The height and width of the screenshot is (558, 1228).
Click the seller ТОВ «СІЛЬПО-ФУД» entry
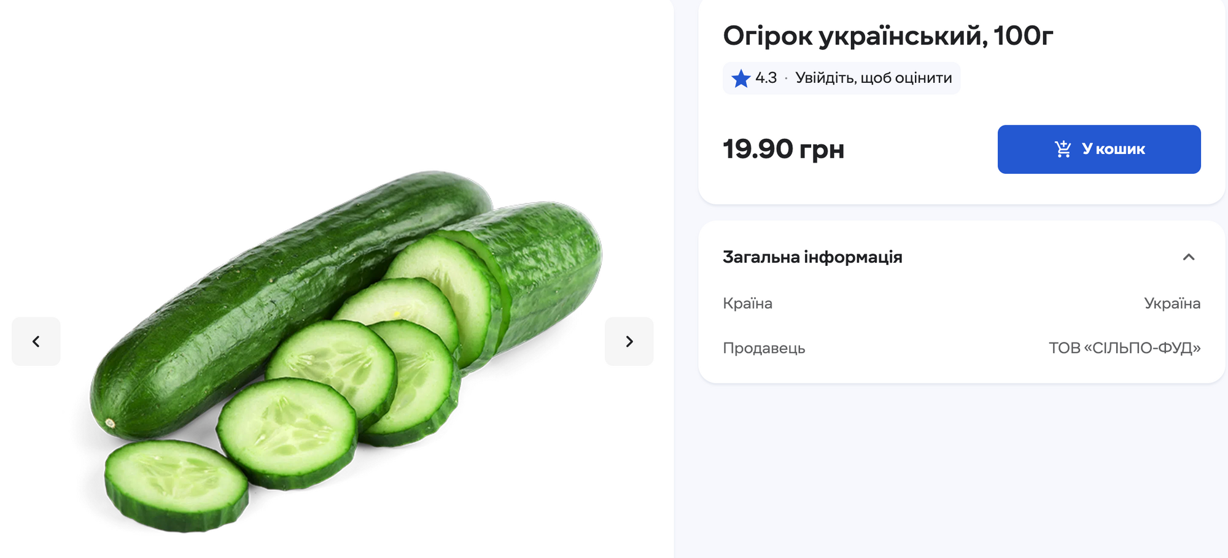click(x=1125, y=348)
